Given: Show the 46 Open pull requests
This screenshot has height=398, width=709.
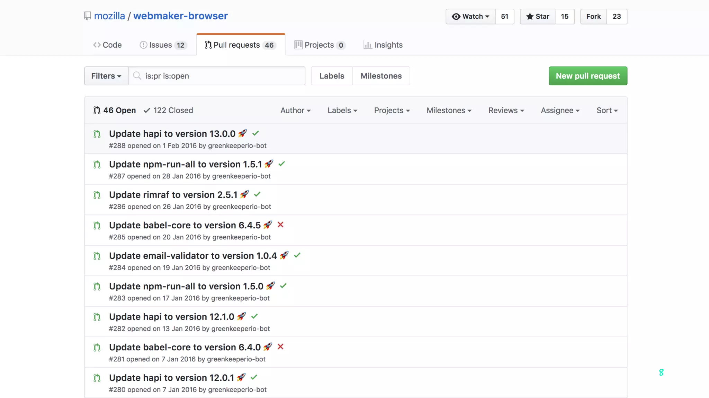Looking at the screenshot, I should tap(115, 111).
